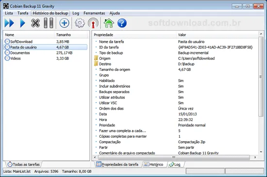Open options via the gear icon

80,23
